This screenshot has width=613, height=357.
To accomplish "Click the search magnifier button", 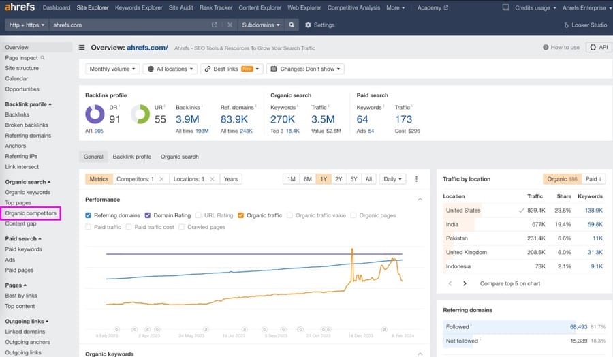I will [292, 25].
